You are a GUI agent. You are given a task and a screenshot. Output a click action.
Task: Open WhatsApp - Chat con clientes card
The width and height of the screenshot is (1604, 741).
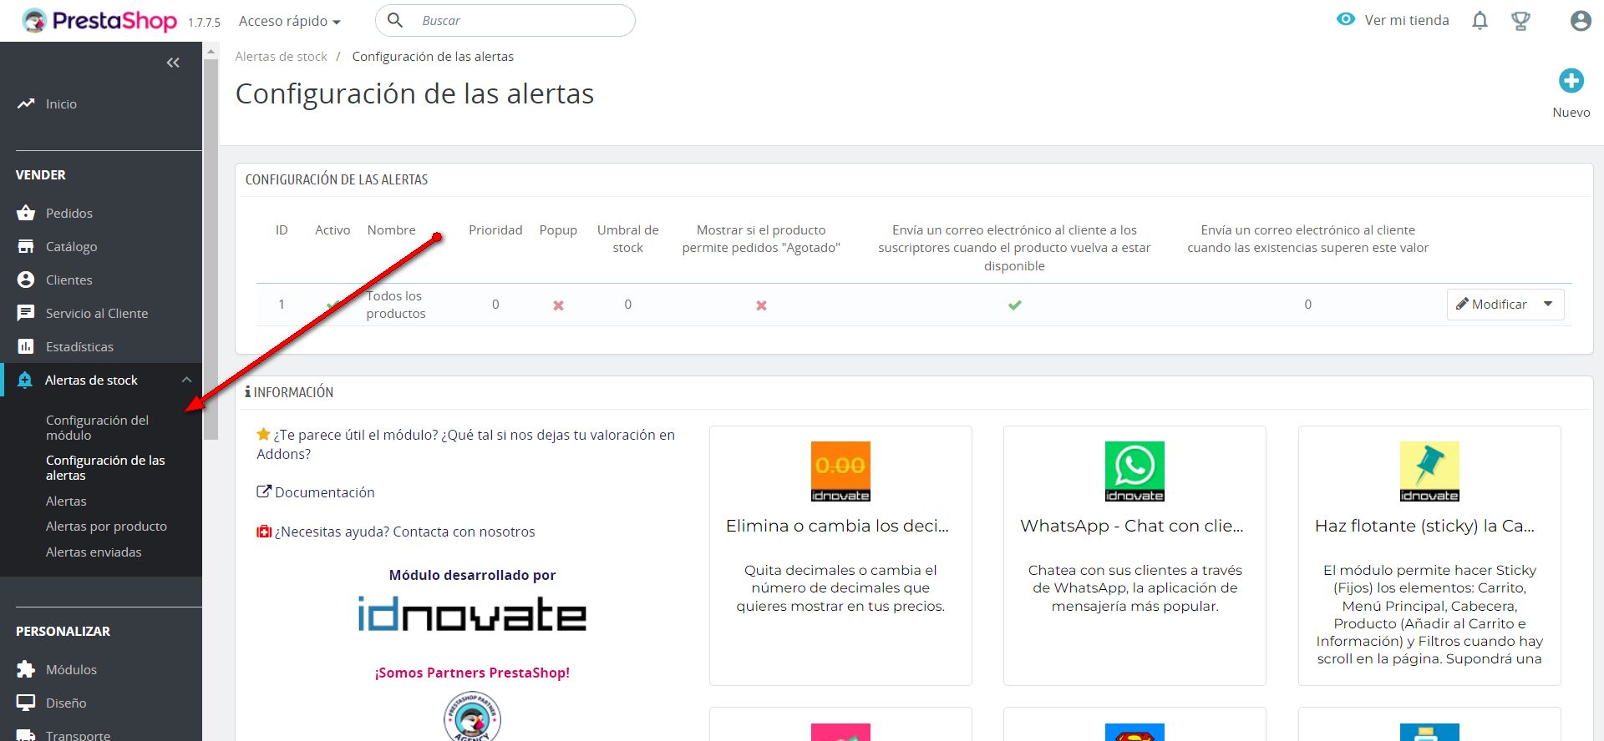(x=1134, y=556)
